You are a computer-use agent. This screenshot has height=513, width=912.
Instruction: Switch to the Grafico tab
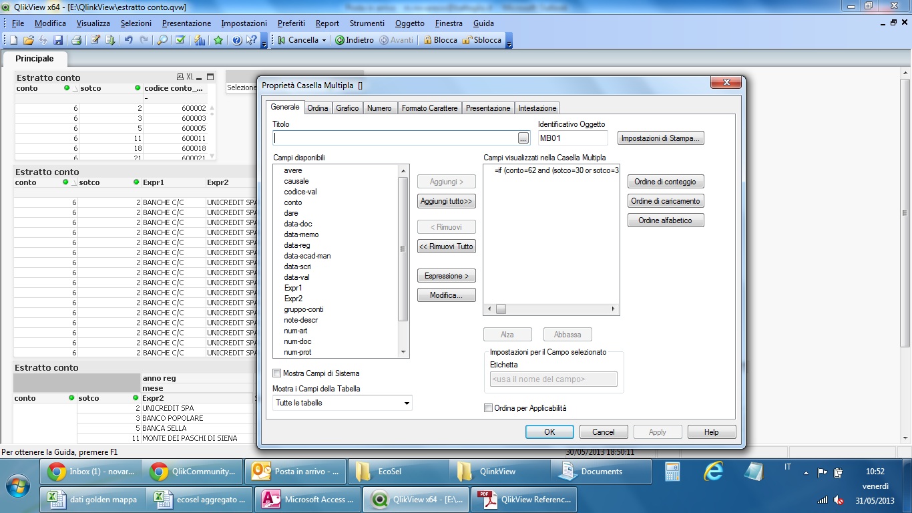coord(347,108)
